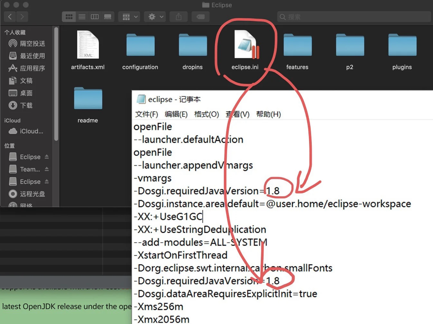Open 应用程序 in the sidebar
Image resolution: width=433 pixels, height=324 pixels.
[27, 68]
